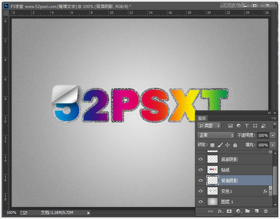Open the 类型 filter type dropdown

(x=209, y=126)
